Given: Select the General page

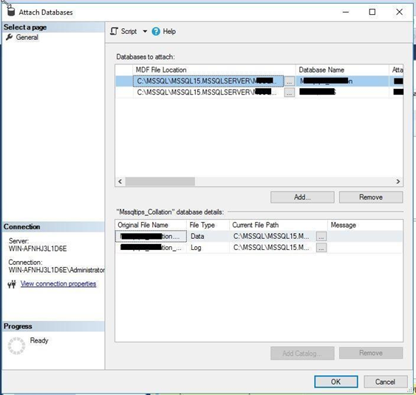Looking at the screenshot, I should [27, 37].
